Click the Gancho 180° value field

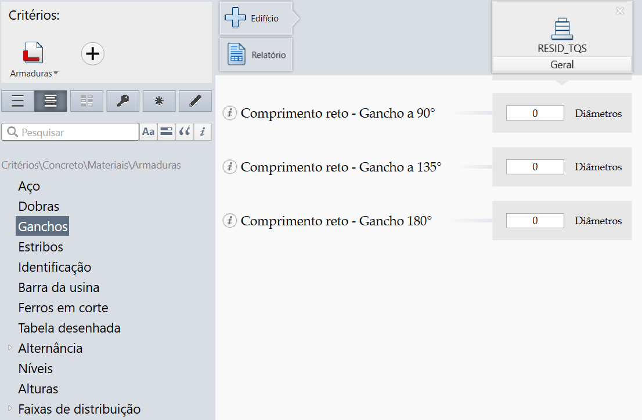click(x=535, y=221)
